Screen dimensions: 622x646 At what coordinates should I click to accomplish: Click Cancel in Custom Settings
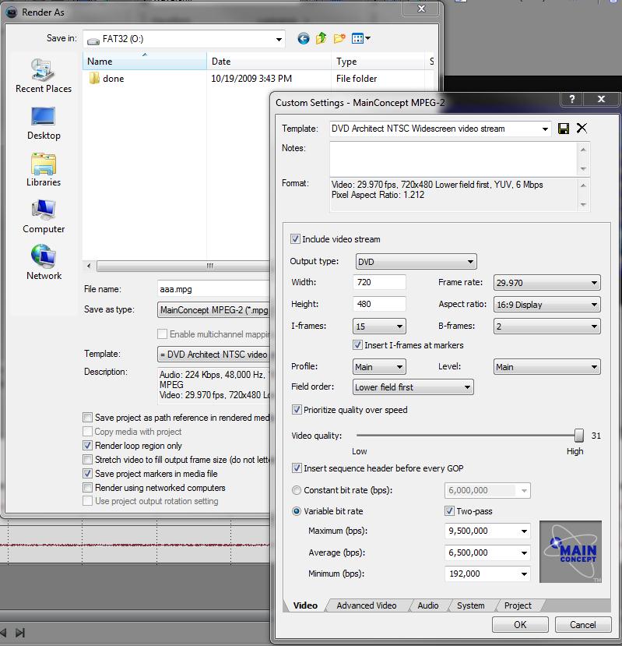pyautogui.click(x=582, y=625)
